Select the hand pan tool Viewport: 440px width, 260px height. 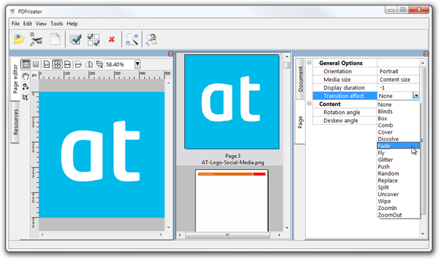pos(25,76)
